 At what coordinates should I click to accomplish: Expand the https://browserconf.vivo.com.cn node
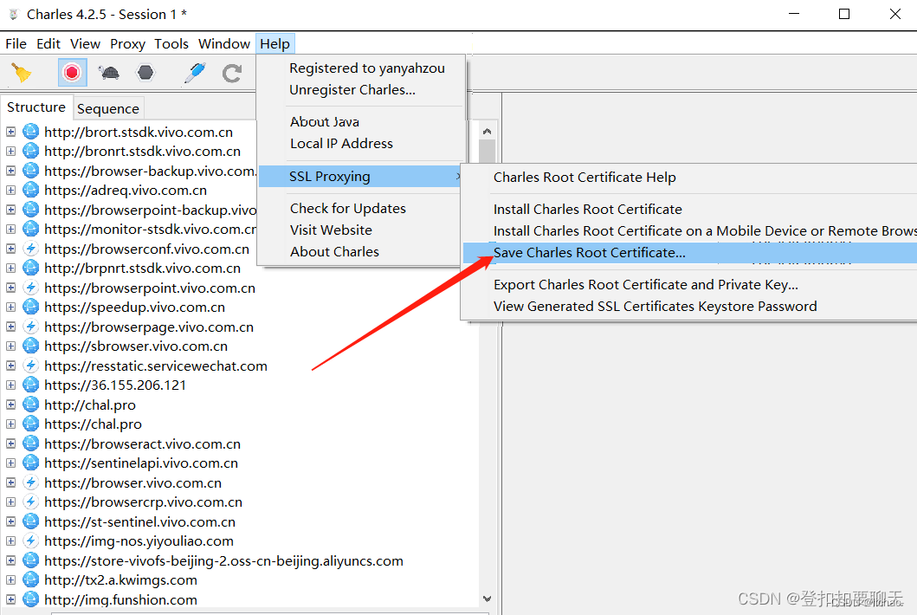point(10,249)
